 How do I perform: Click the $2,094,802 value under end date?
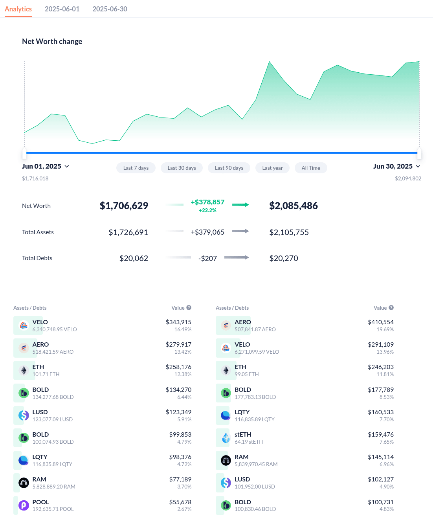click(408, 178)
